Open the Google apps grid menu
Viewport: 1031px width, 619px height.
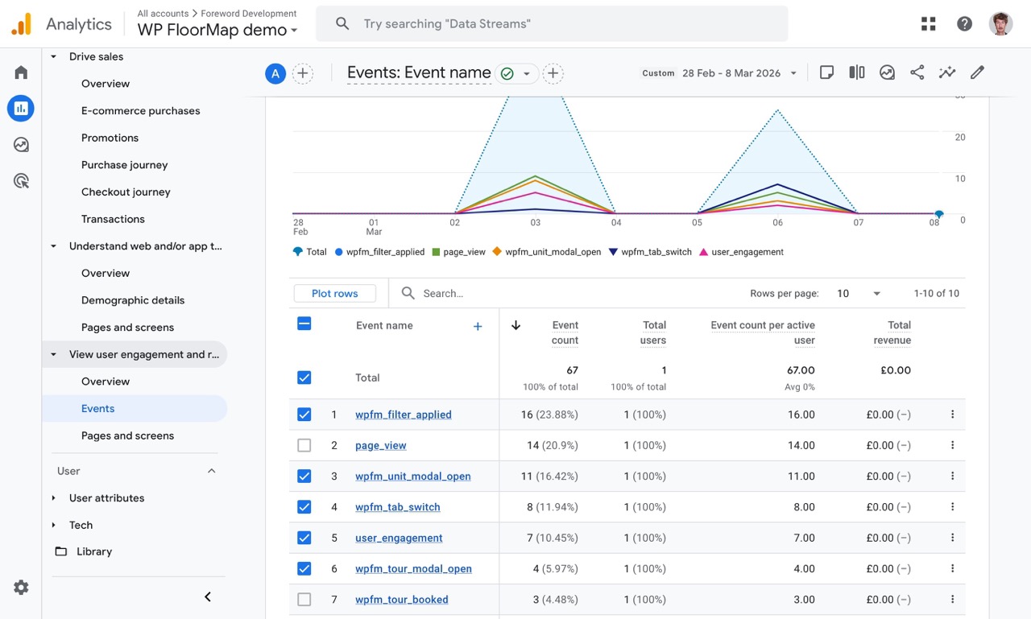click(928, 23)
